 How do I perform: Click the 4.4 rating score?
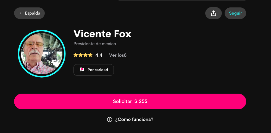click(99, 55)
